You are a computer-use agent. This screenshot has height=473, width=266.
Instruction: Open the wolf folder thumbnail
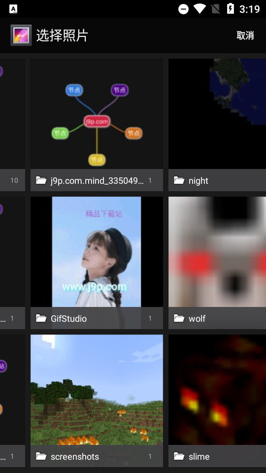click(x=217, y=252)
